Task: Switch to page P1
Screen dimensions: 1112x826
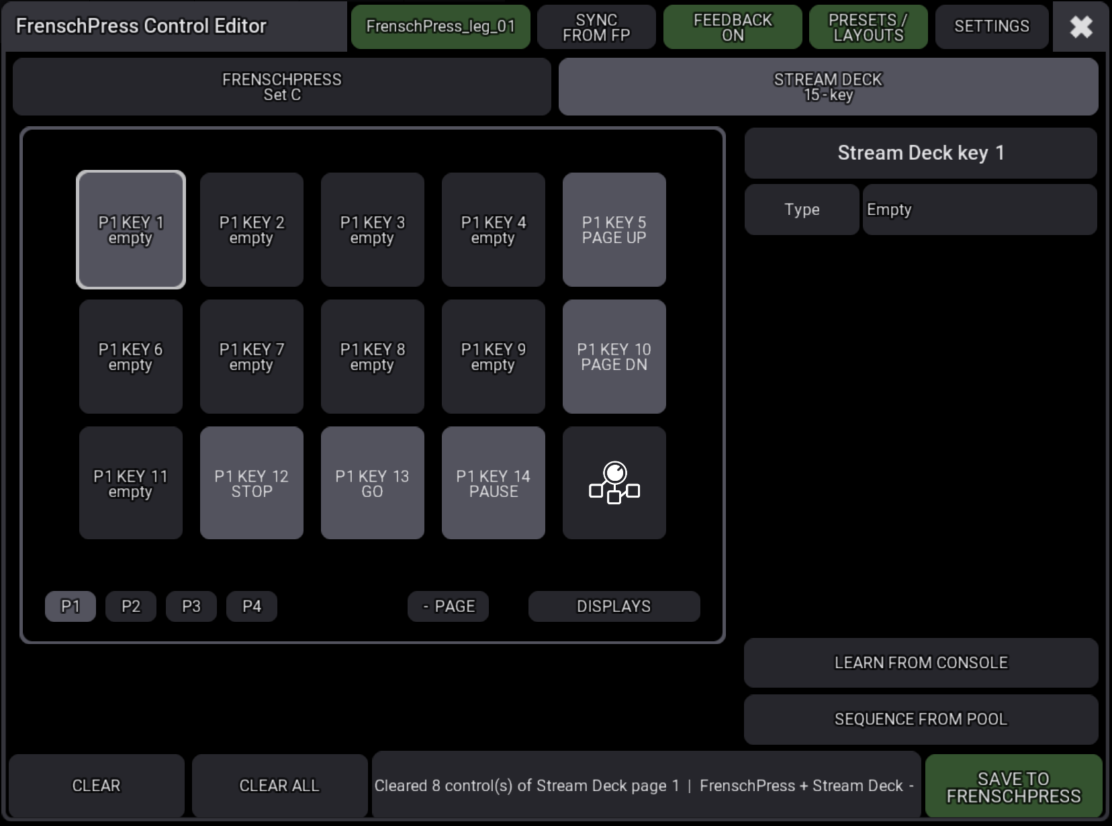Action: click(71, 606)
